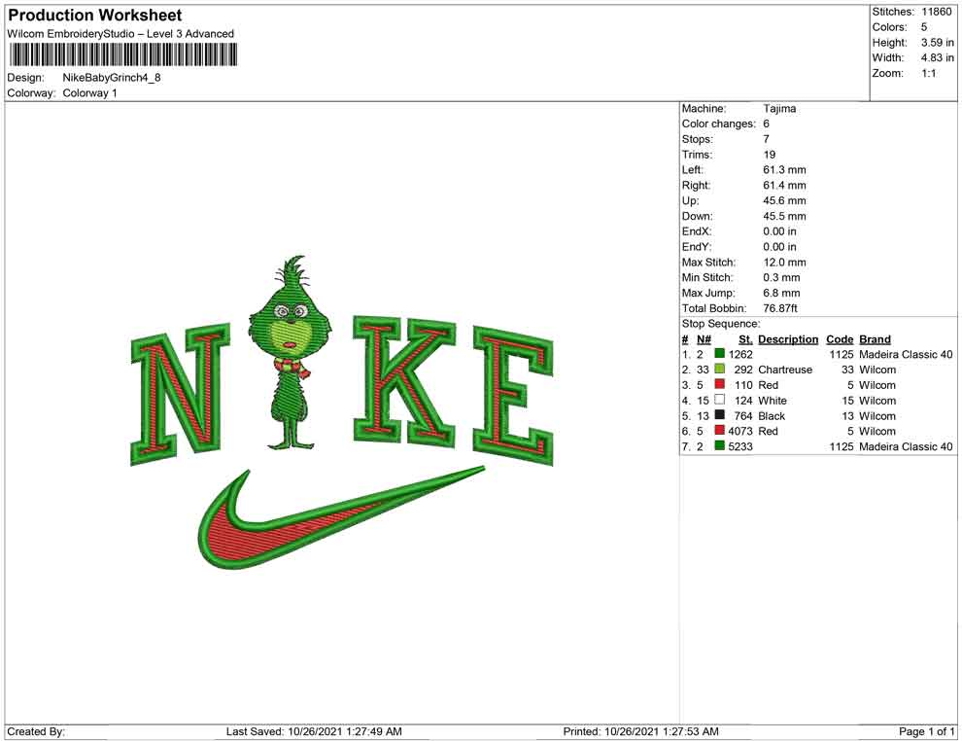Click the 'Stop Sequence:' heading
The height and width of the screenshot is (741, 962).
tap(721, 324)
